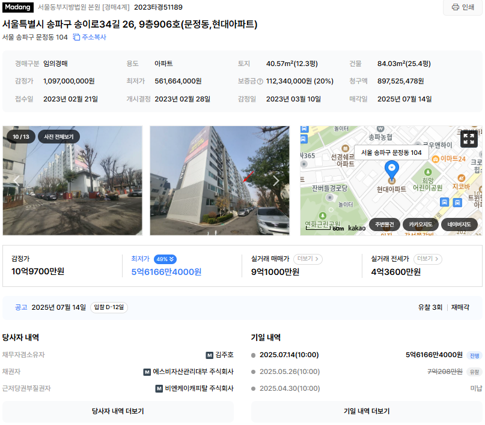
Task: Expand 당사자 내역 더보기
Action: coord(118,411)
